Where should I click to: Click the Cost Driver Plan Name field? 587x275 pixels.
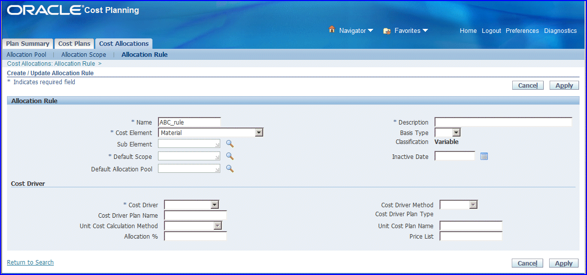(x=195, y=215)
